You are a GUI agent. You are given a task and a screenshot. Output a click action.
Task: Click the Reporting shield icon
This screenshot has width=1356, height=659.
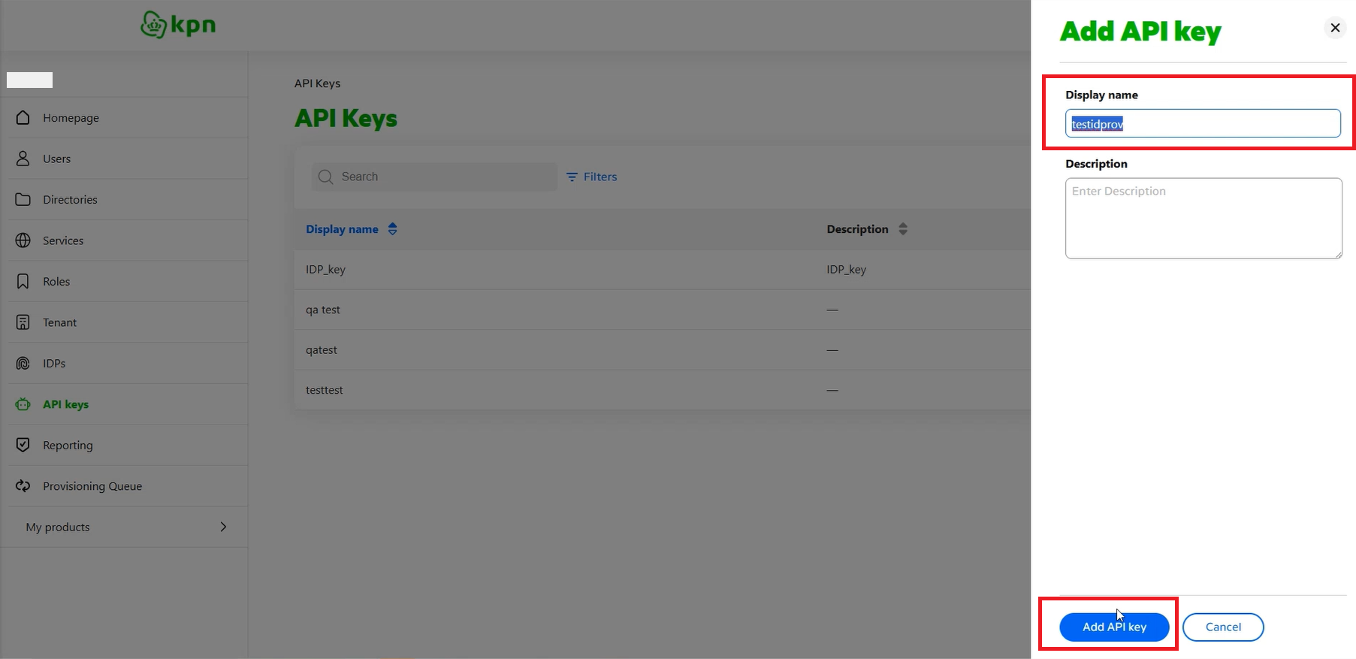(x=23, y=445)
